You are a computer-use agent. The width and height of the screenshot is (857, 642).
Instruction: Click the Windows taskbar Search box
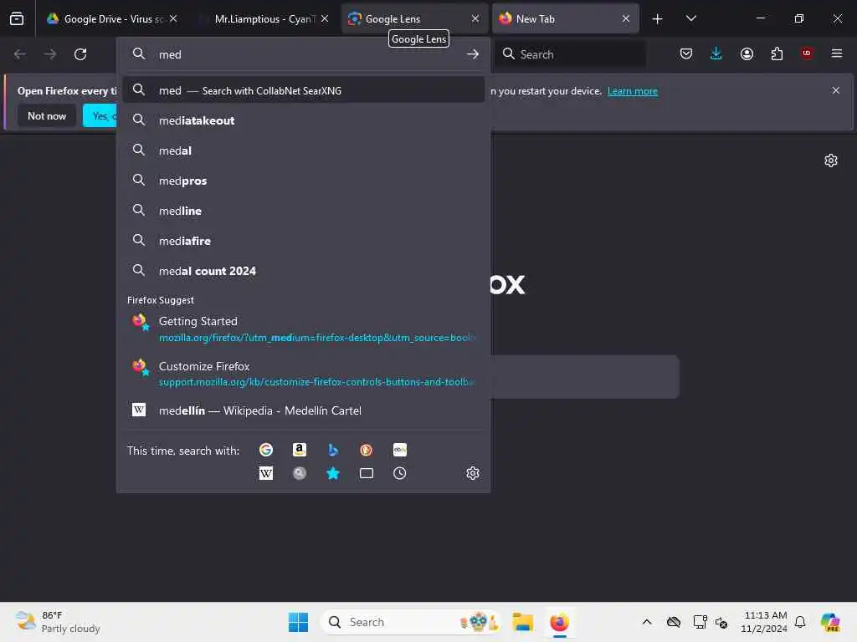[410, 622]
